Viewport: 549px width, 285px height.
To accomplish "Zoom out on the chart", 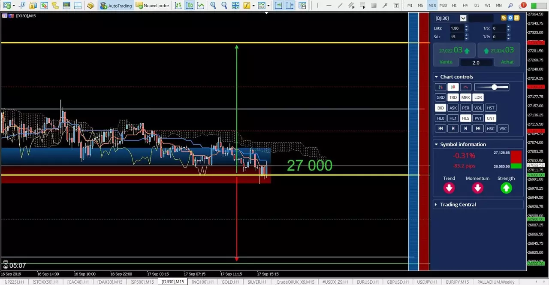I will (x=224, y=6).
